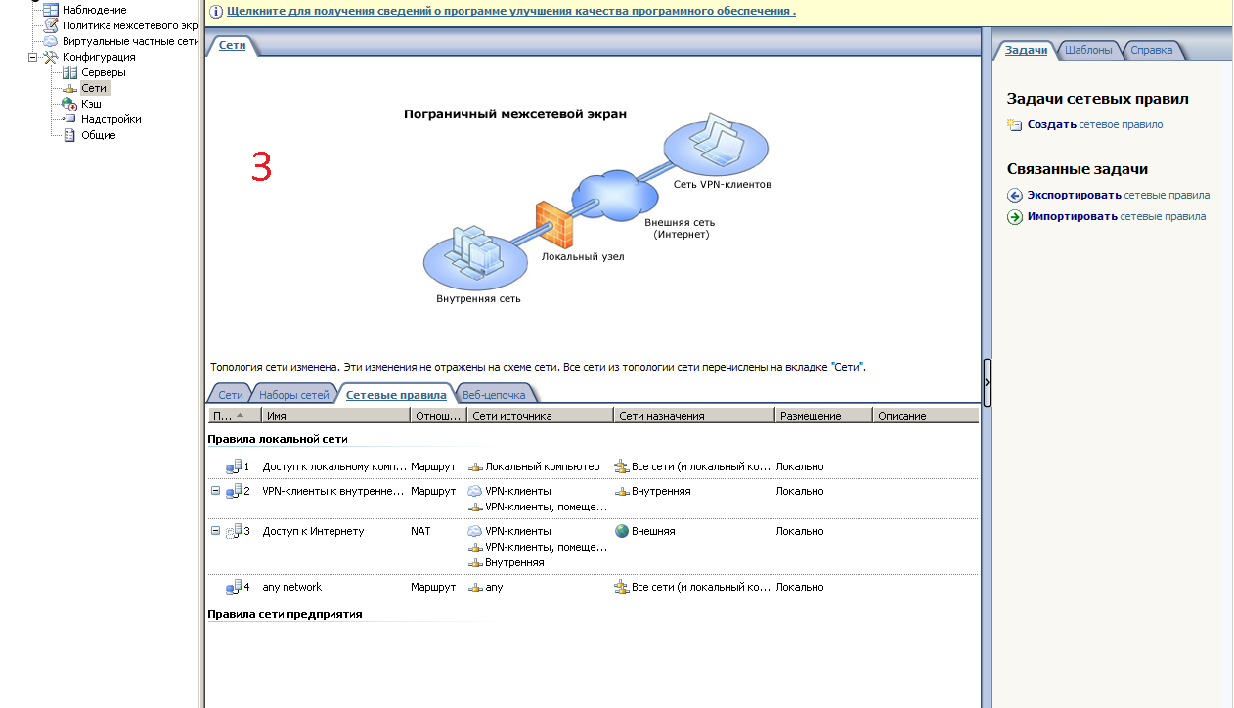Collapse rule 2 VPN-клиенты row
Viewport: 1234px width, 708px height.
(216, 491)
